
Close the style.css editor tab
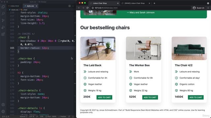tap(37, 6)
